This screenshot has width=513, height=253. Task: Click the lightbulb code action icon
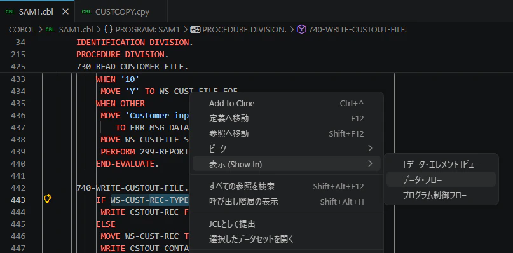click(x=48, y=198)
